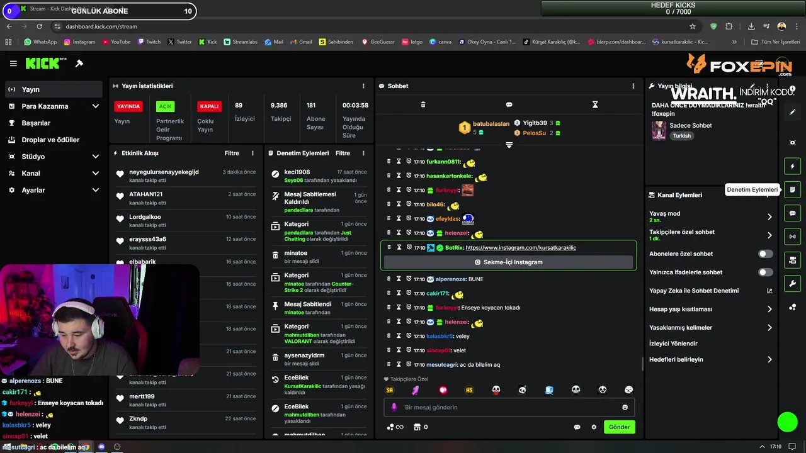Screen dimensions: 806x453
Task: Open Filtre in Denetim Eylemleri panel
Action: tap(343, 154)
